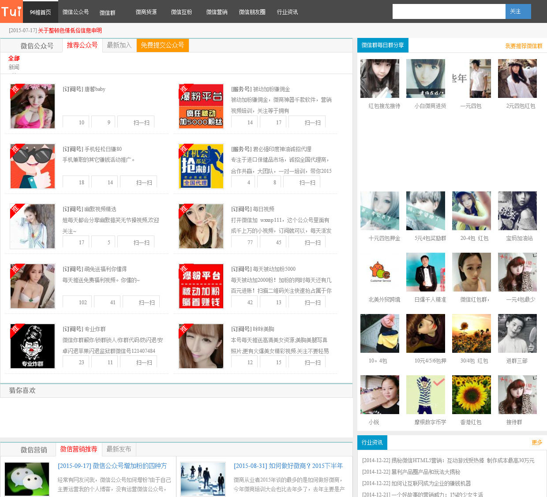This screenshot has width=547, height=497.
Task: Open the 10。4包 group avatar
Action: pos(380,333)
